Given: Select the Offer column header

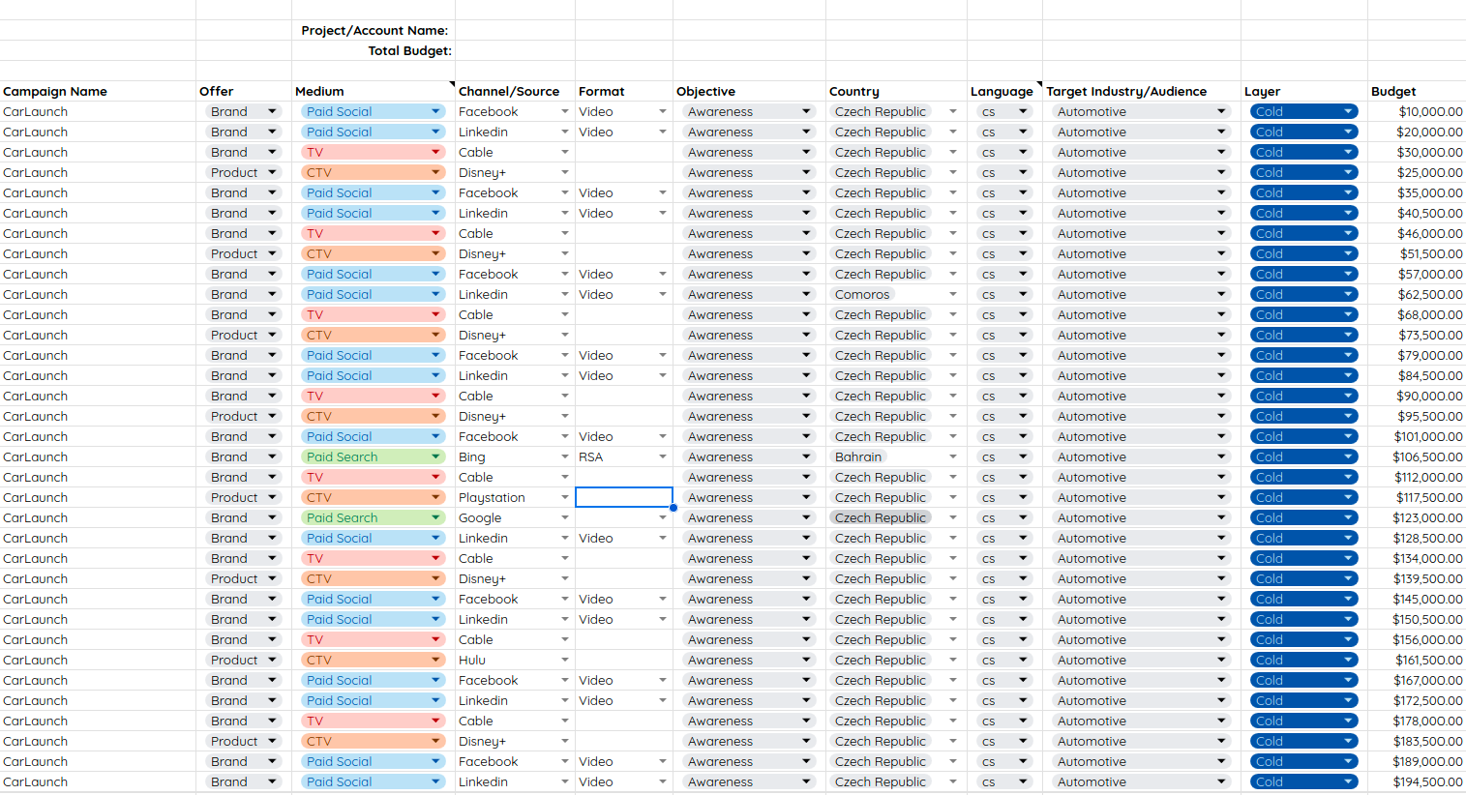Looking at the screenshot, I should pyautogui.click(x=244, y=91).
